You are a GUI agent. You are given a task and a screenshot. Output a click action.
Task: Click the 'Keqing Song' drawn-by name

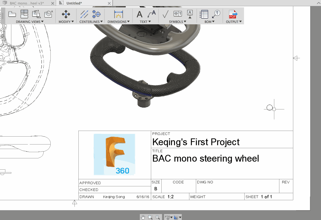(114, 197)
